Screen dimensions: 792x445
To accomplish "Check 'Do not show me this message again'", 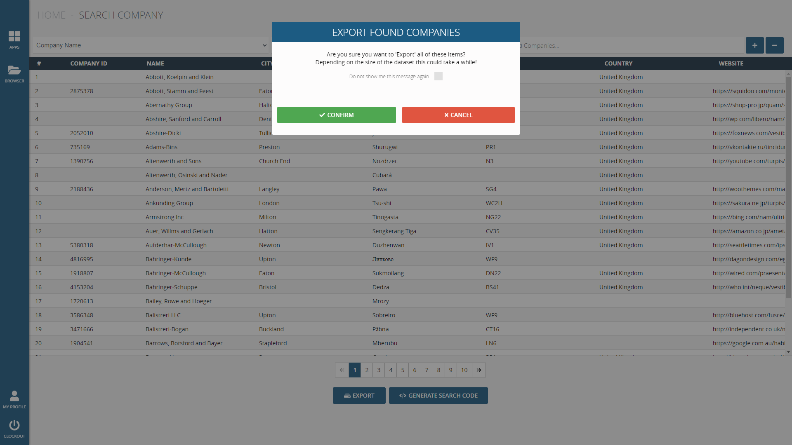I will pyautogui.click(x=438, y=76).
